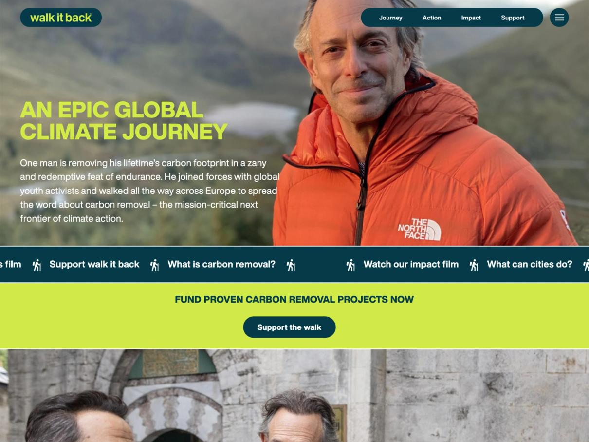
Task: Open the Action nav item
Action: (x=432, y=18)
